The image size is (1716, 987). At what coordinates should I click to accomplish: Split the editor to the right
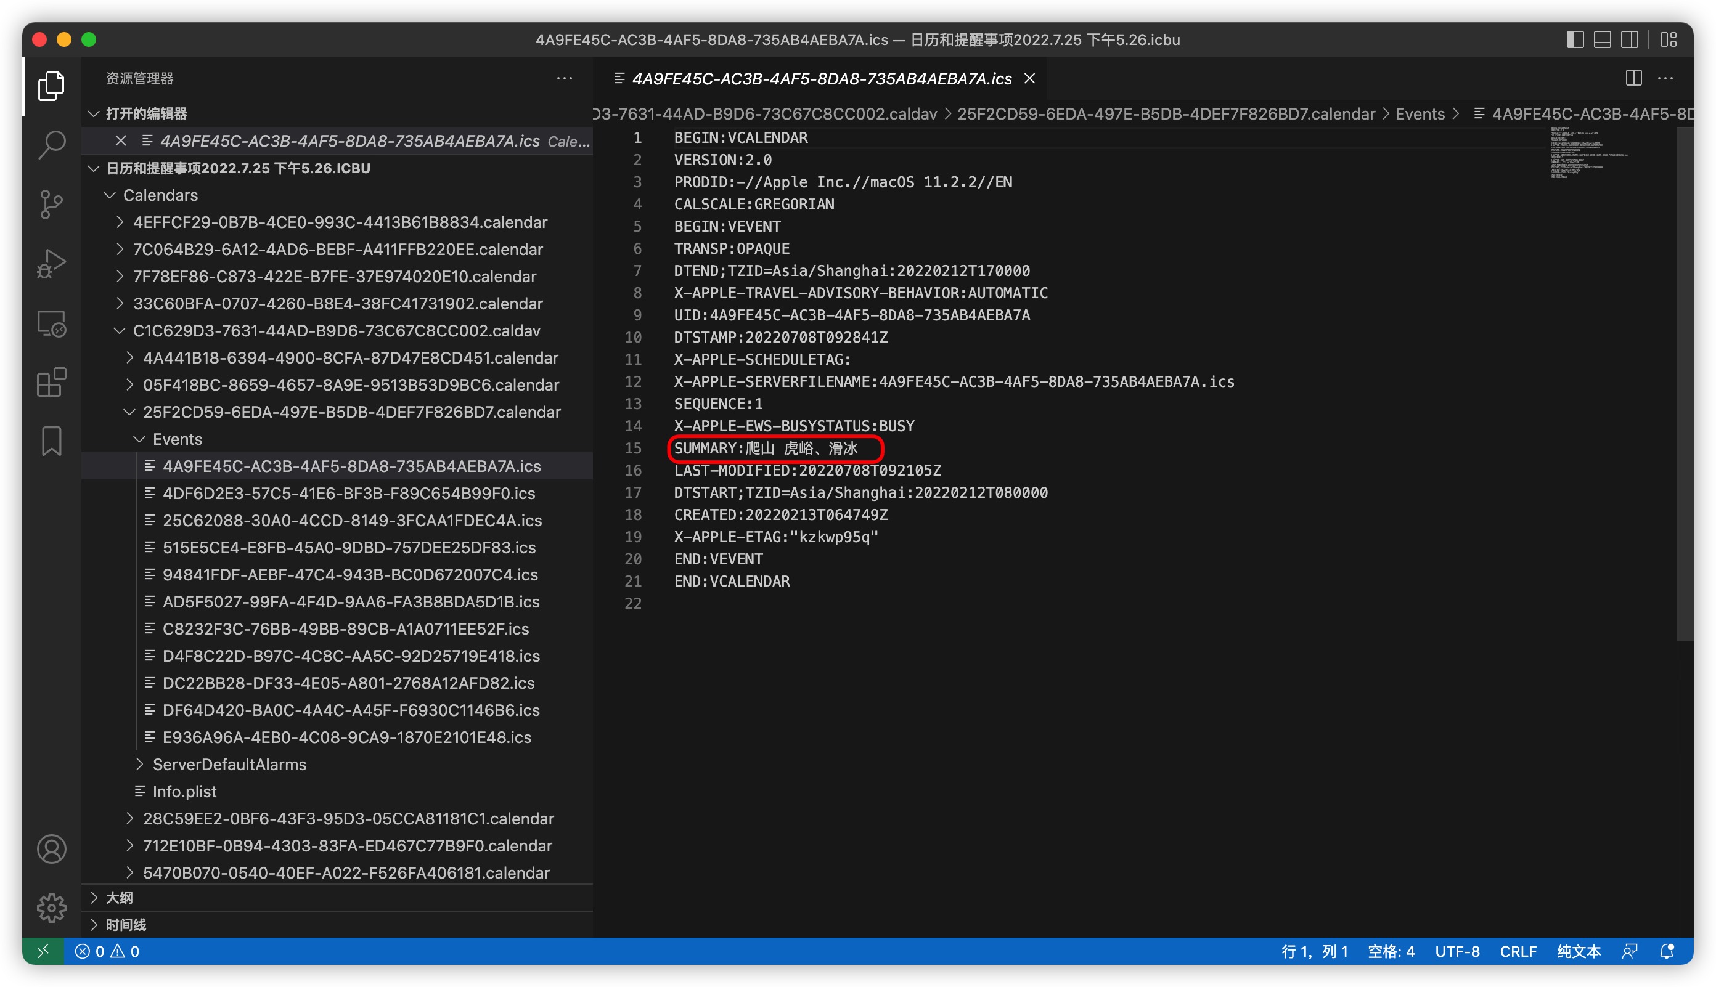click(x=1634, y=78)
